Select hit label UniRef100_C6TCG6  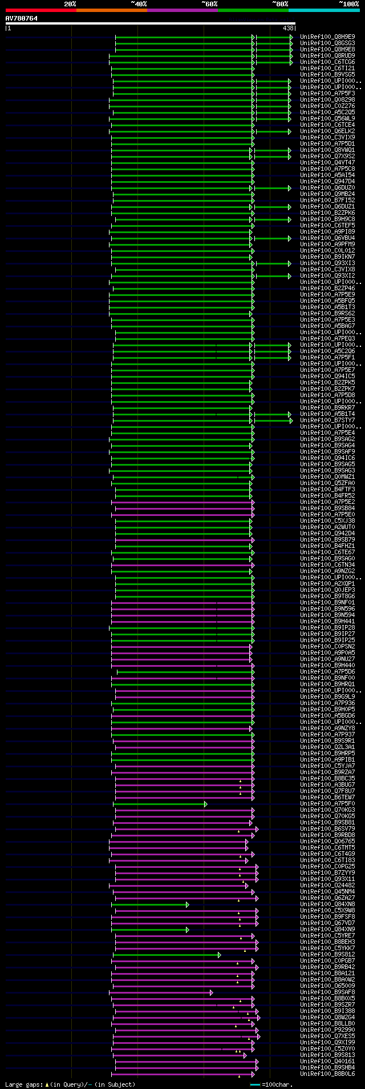(x=327, y=62)
